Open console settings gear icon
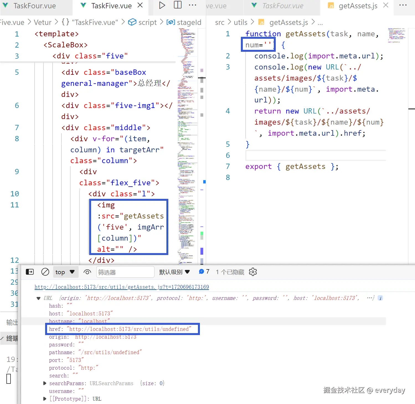 (253, 272)
